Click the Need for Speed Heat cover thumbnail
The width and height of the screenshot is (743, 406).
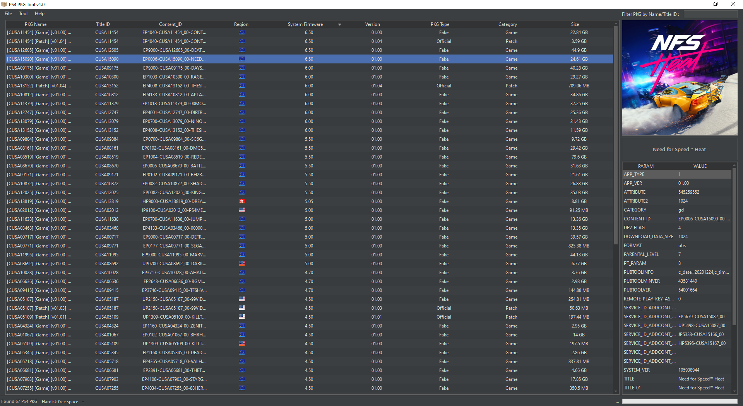[680, 78]
